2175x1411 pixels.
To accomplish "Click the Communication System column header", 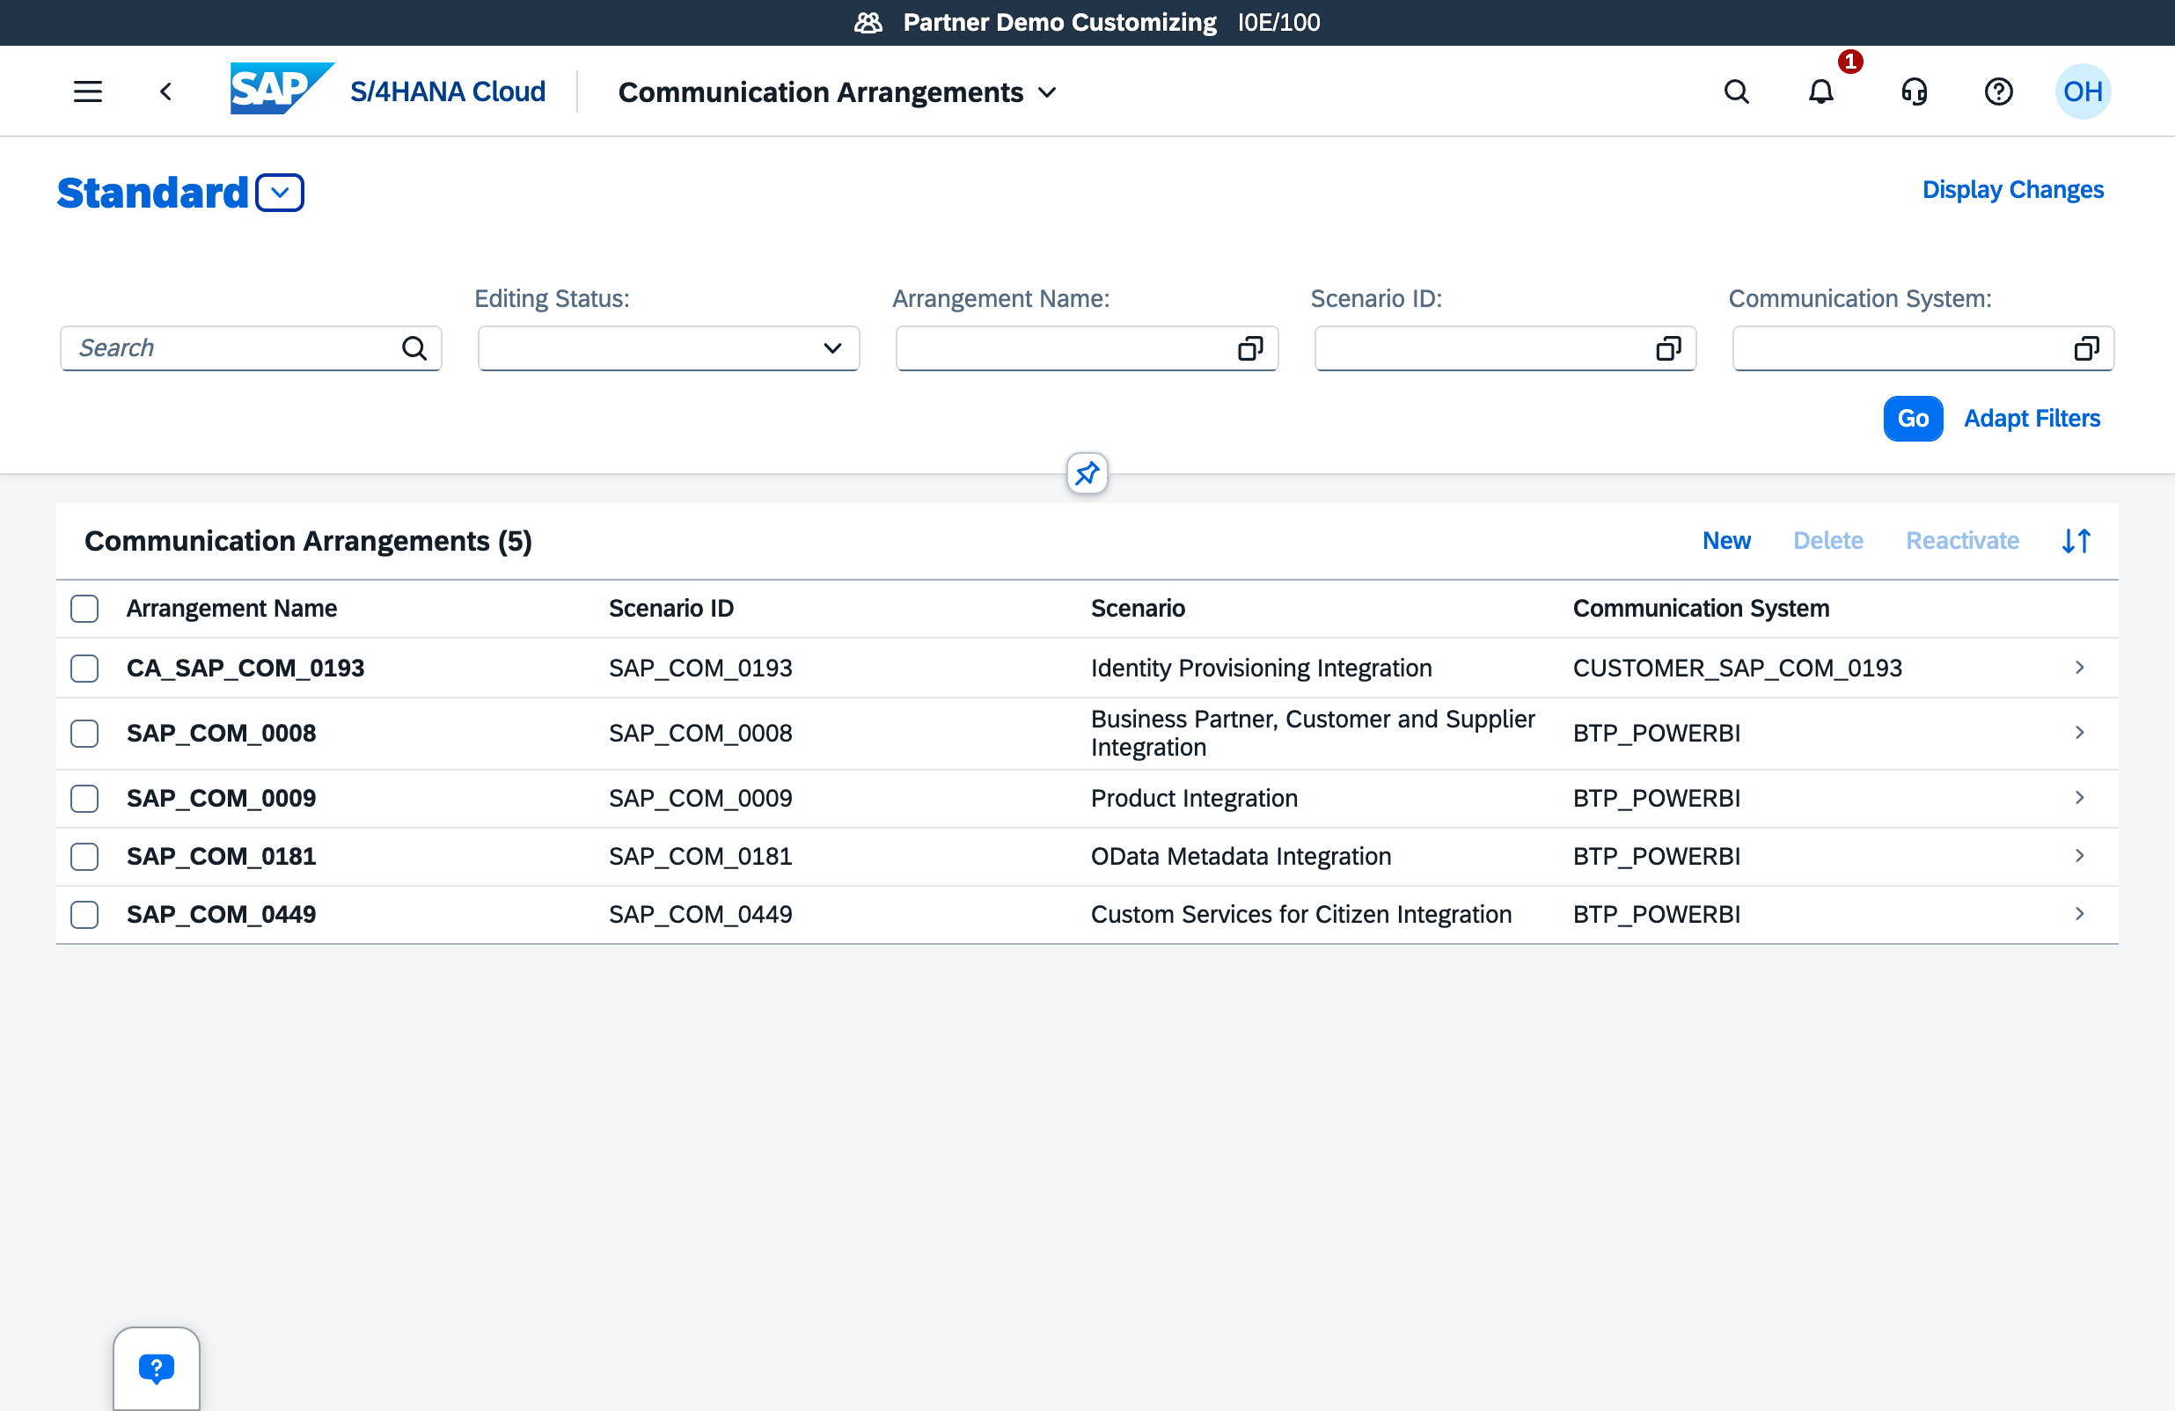I will coord(1701,609).
